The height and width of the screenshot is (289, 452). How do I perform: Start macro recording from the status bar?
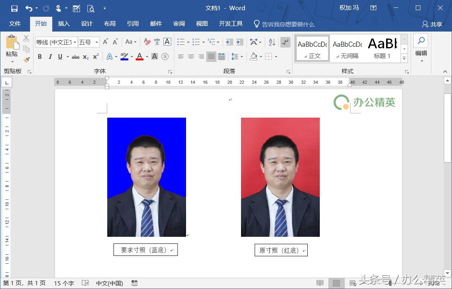click(134, 283)
